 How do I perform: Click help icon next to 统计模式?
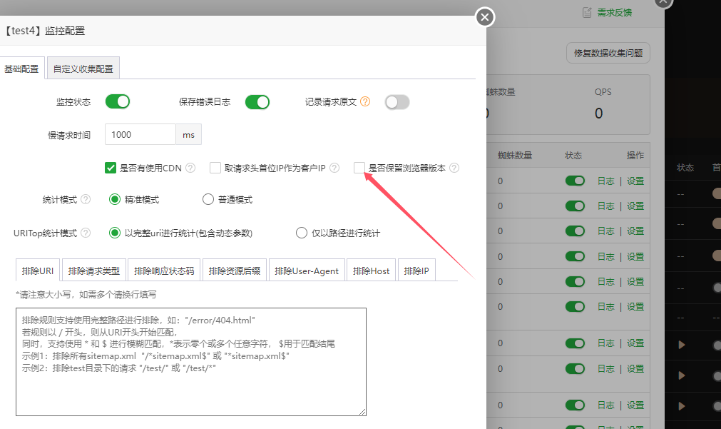coord(86,199)
